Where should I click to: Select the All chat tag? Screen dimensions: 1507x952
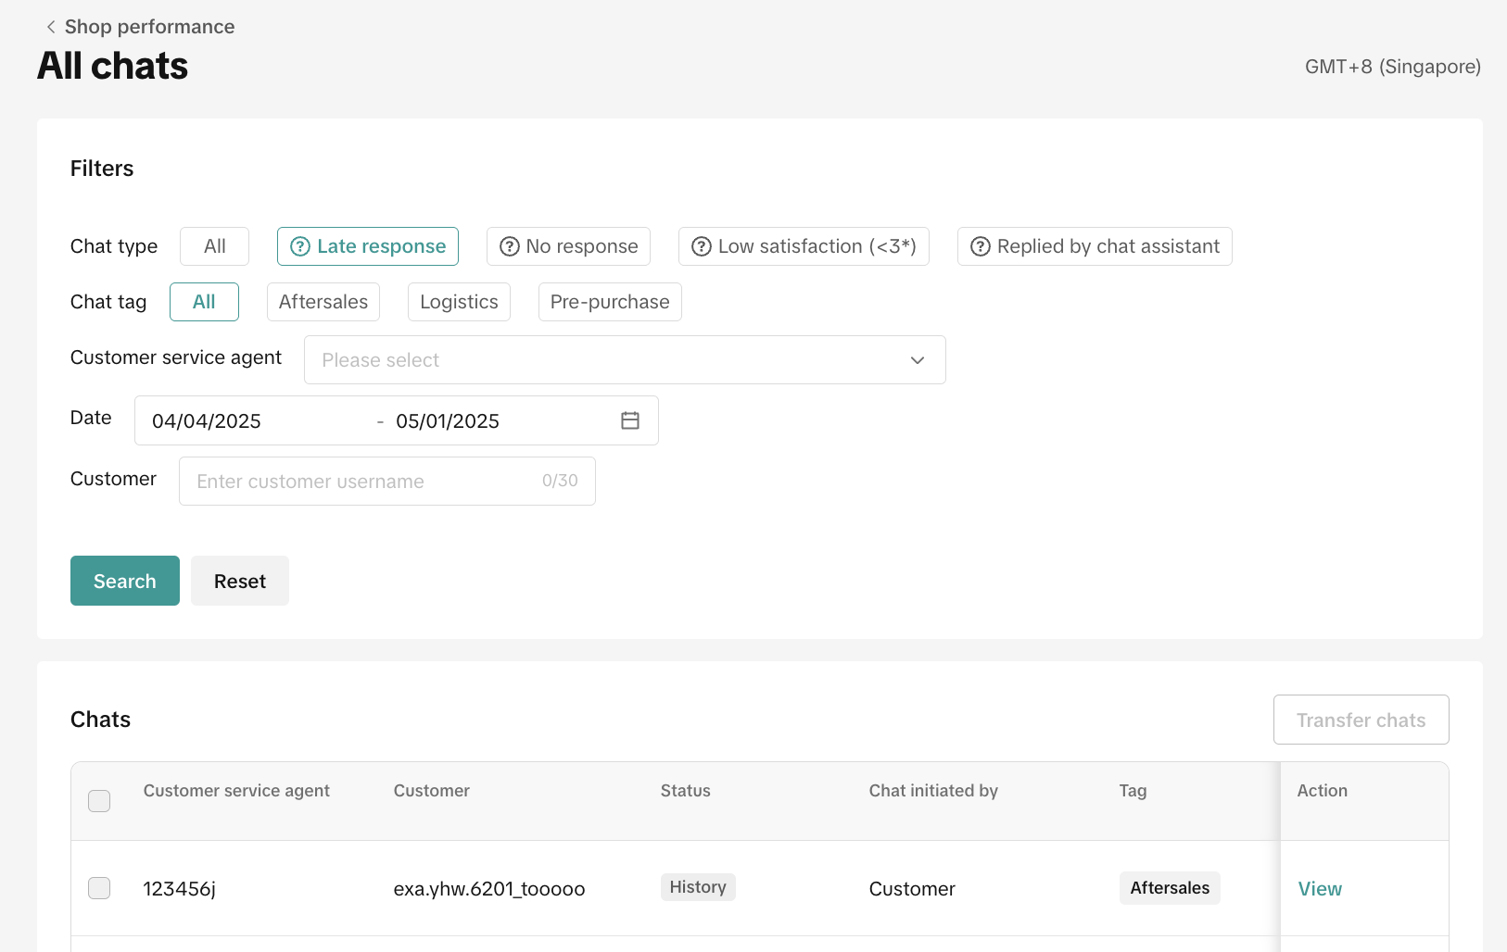pos(204,302)
